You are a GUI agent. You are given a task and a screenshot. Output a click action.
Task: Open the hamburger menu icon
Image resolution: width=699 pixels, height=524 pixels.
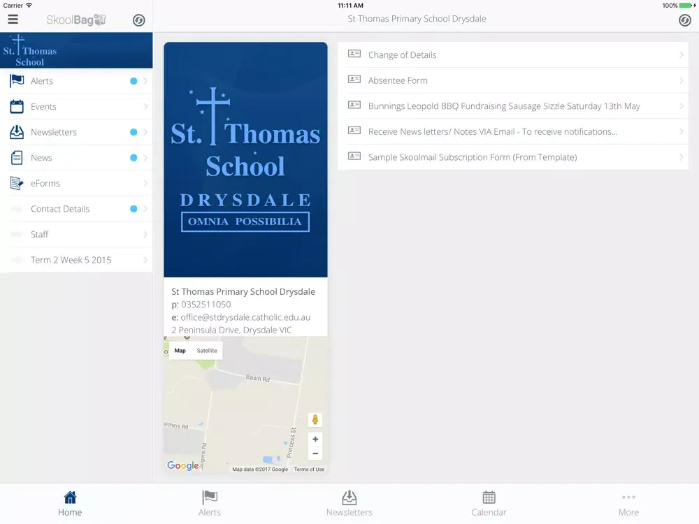click(13, 19)
